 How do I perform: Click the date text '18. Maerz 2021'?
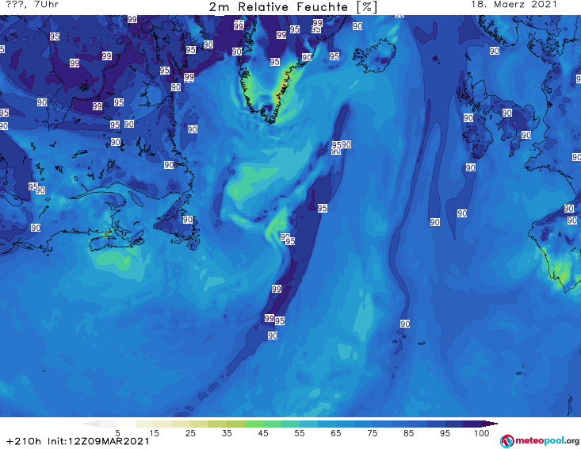point(514,5)
